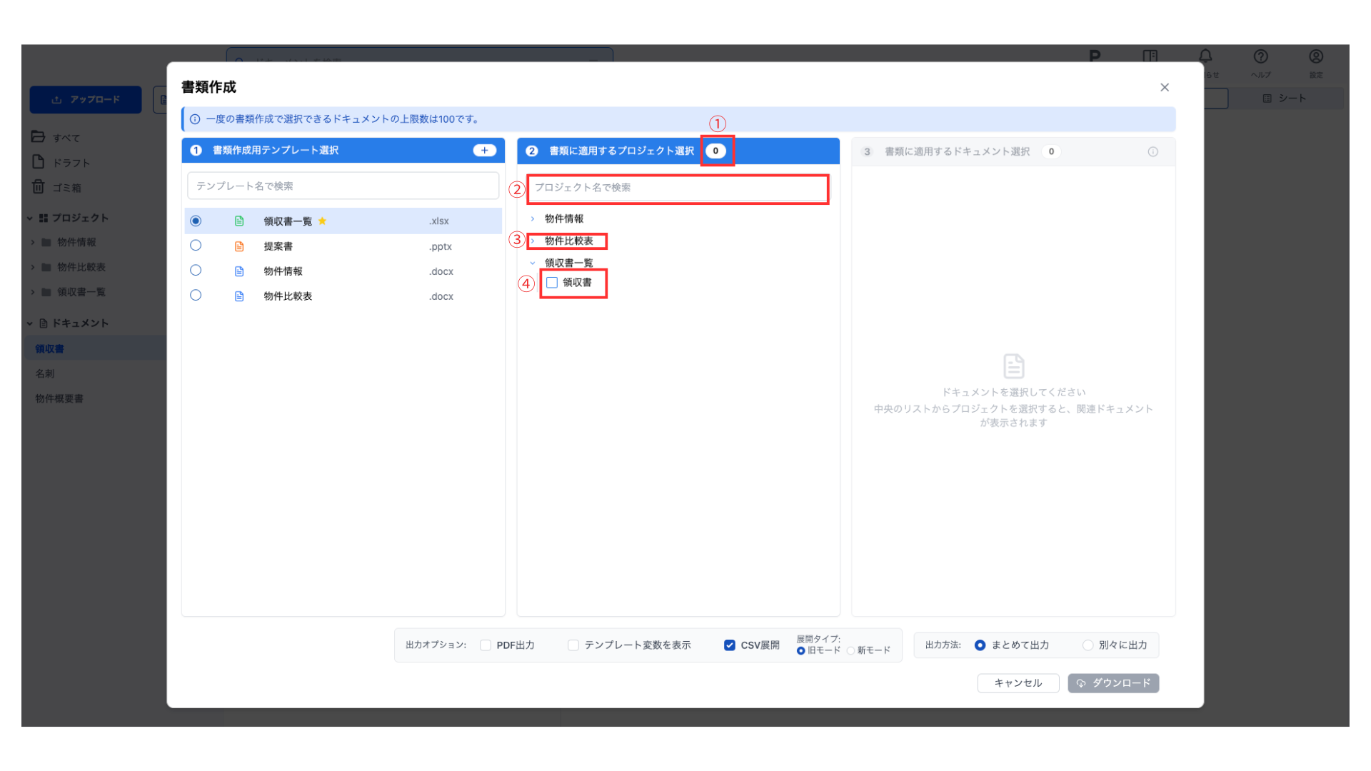Screen dimensions: 1371x771
Task: Close the 書類作成 dialog with X
Action: (x=1165, y=87)
